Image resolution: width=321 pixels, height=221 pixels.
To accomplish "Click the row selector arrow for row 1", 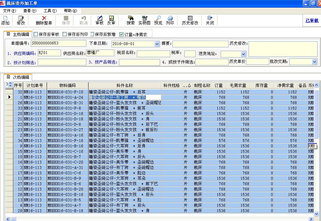I will click(9, 97).
